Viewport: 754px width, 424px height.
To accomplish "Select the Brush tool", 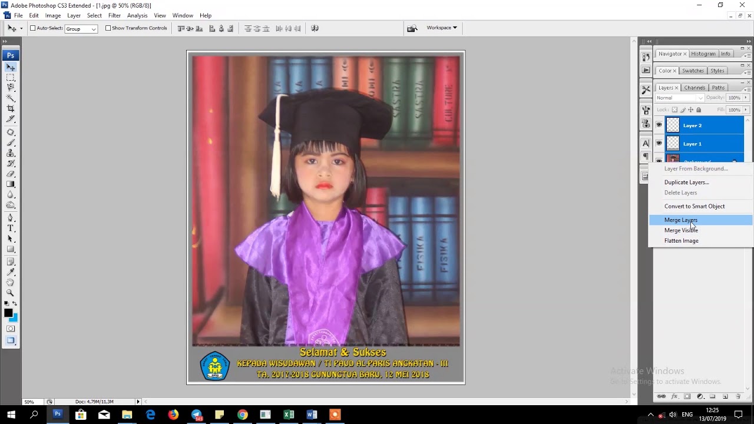I will click(x=11, y=143).
